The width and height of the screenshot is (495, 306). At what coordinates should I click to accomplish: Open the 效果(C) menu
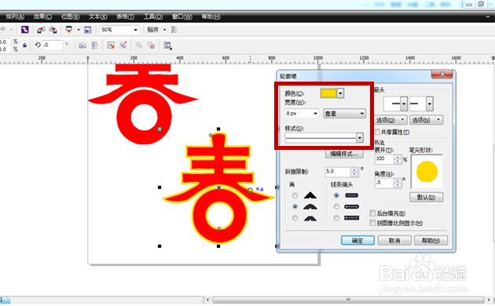42,16
